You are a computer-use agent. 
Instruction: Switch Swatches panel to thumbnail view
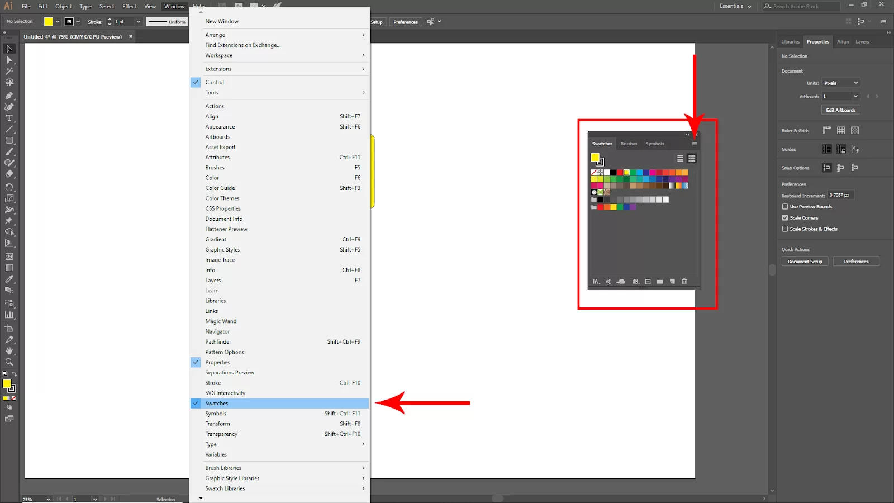(x=692, y=158)
